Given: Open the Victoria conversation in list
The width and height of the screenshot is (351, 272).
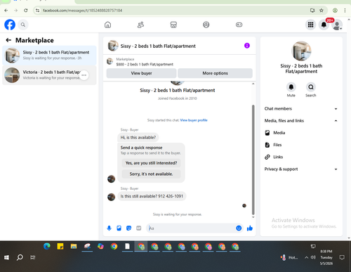Looking at the screenshot, I should click(x=49, y=75).
